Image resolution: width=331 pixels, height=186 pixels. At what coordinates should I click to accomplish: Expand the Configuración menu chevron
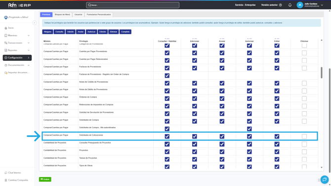[x=29, y=58]
